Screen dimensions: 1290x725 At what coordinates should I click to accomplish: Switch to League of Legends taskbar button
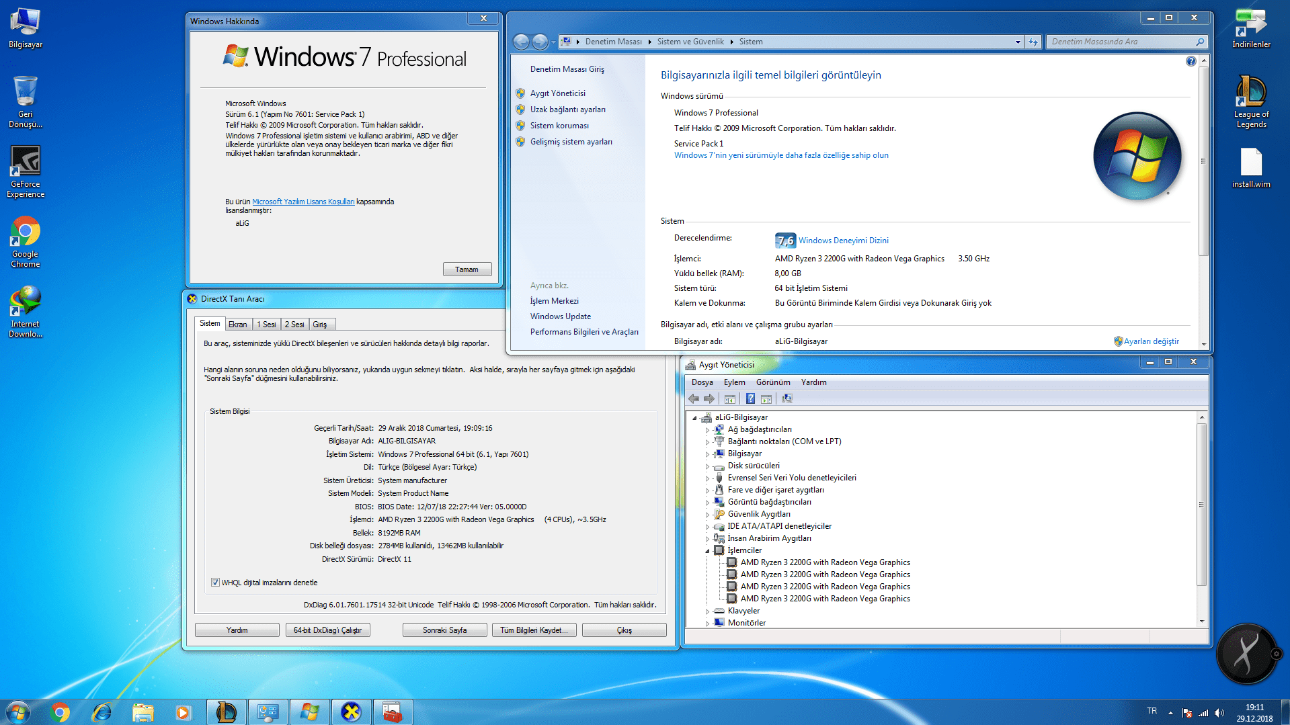tap(226, 712)
